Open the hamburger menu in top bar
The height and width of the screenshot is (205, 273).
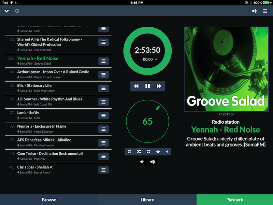[x=265, y=11]
